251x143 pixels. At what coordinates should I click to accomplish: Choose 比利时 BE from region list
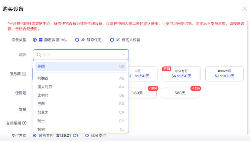[x=81, y=95]
